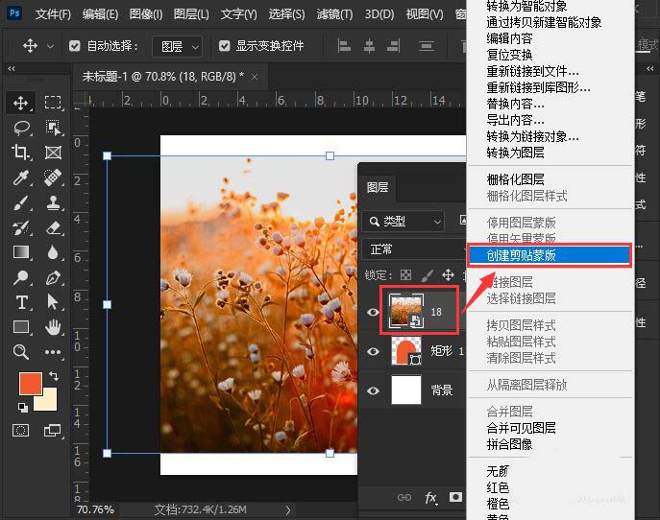Screen dimensions: 660x520
Task: Click align left edges icon
Action: coord(344,46)
